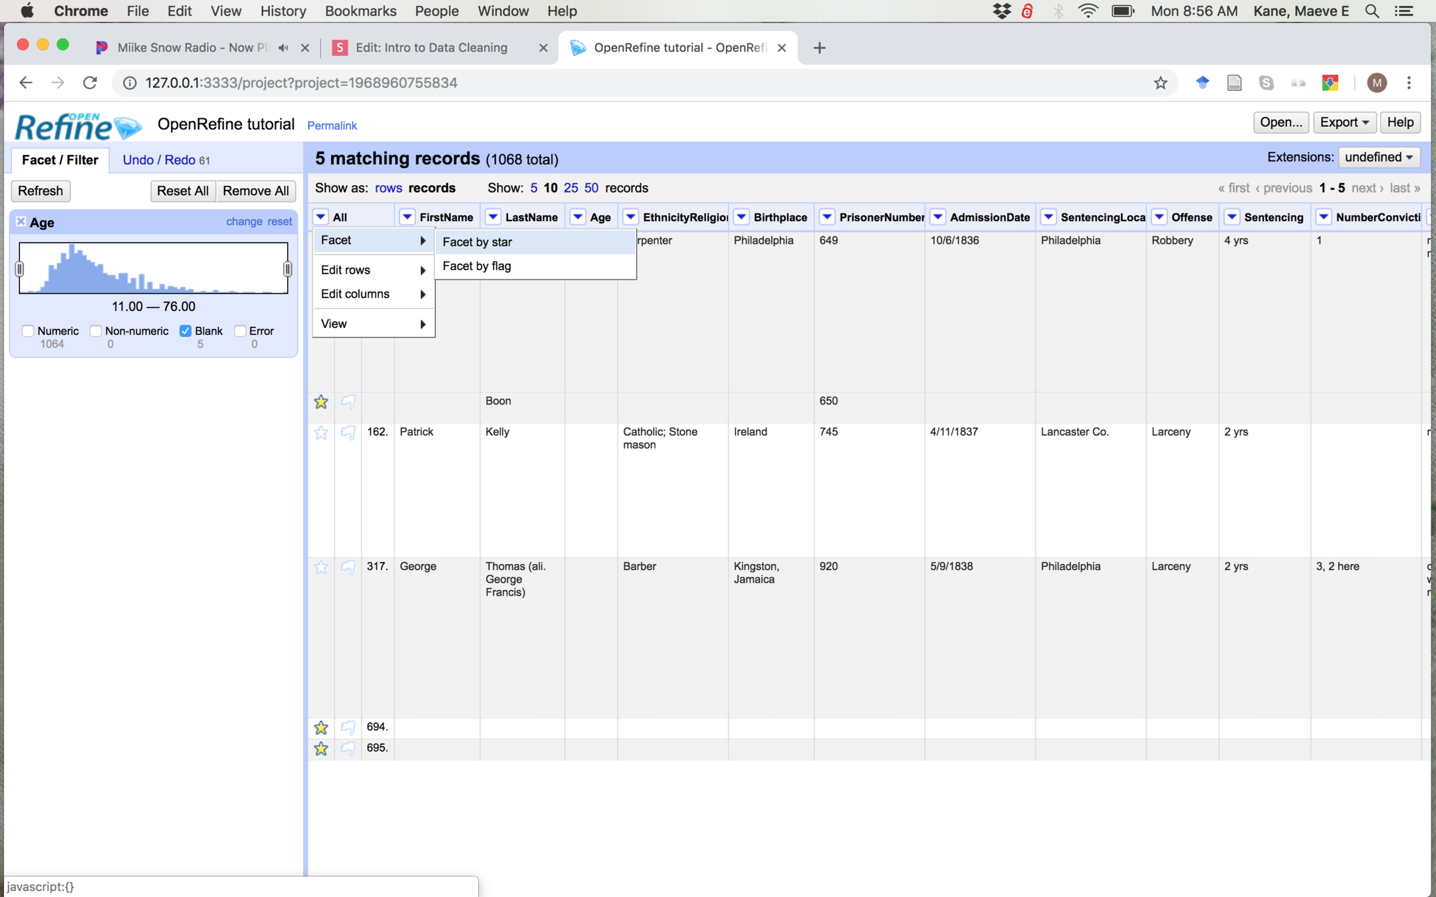Uncheck the Blank checkbox

[185, 331]
